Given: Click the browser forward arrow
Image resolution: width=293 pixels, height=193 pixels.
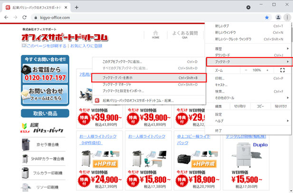Looking at the screenshot, I should 15,18.
